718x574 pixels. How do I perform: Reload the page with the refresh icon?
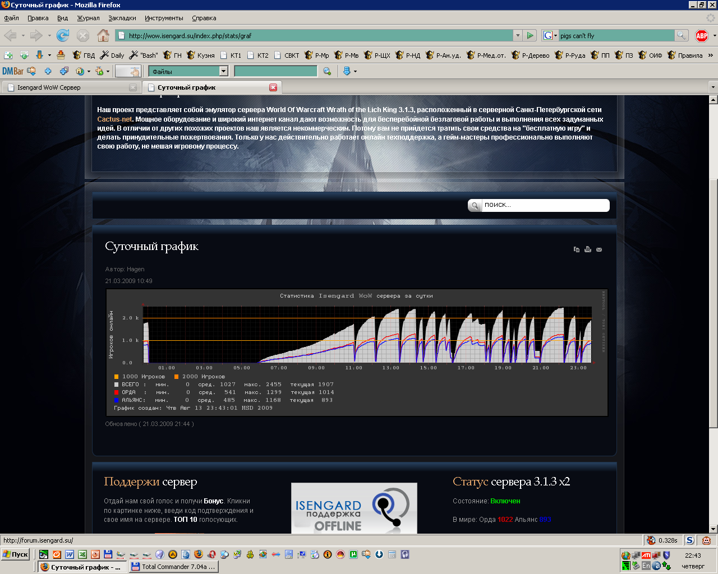tap(63, 35)
